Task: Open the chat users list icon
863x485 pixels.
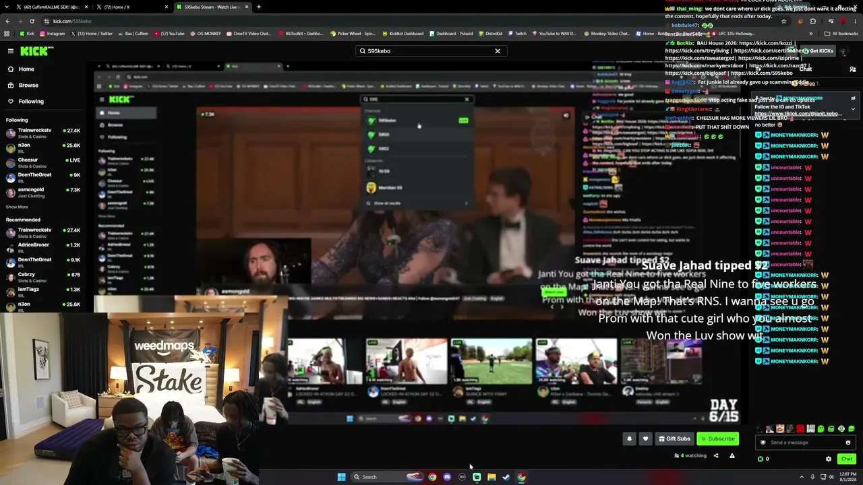Action: point(852,69)
